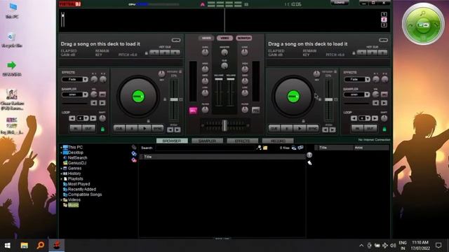Open the Windows Start menu
The image size is (449, 252).
coord(8,245)
